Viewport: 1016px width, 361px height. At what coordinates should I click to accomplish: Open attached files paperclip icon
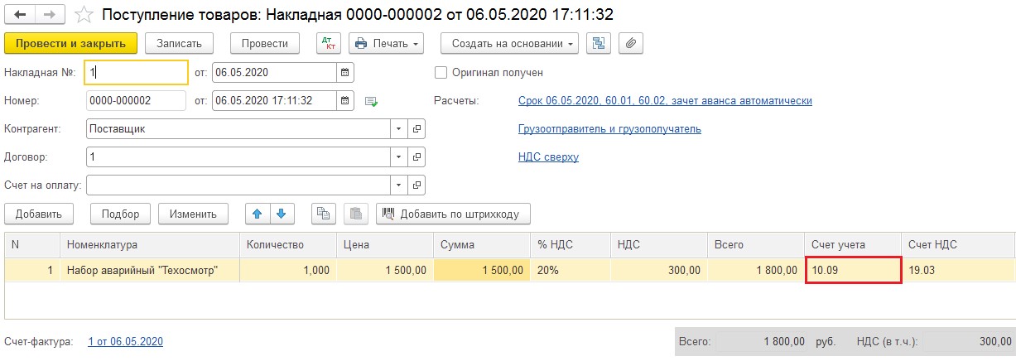tap(630, 43)
